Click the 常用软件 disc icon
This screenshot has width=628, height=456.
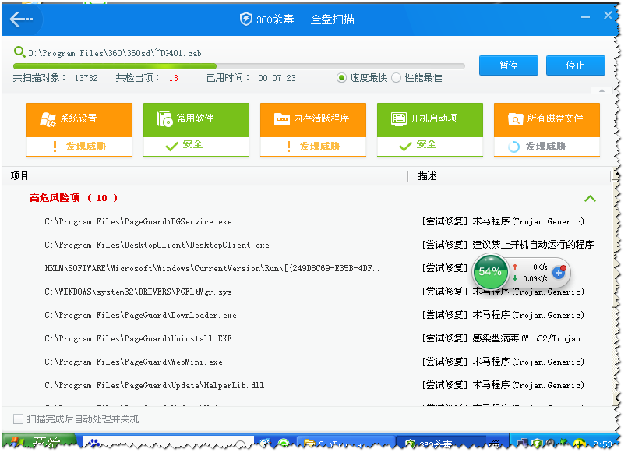[164, 119]
